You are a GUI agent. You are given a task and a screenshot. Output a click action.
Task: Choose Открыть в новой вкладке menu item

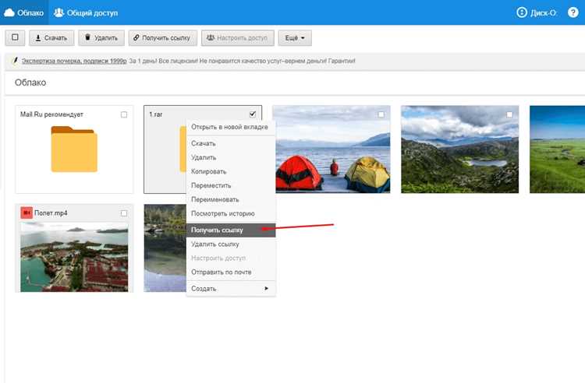(x=229, y=127)
